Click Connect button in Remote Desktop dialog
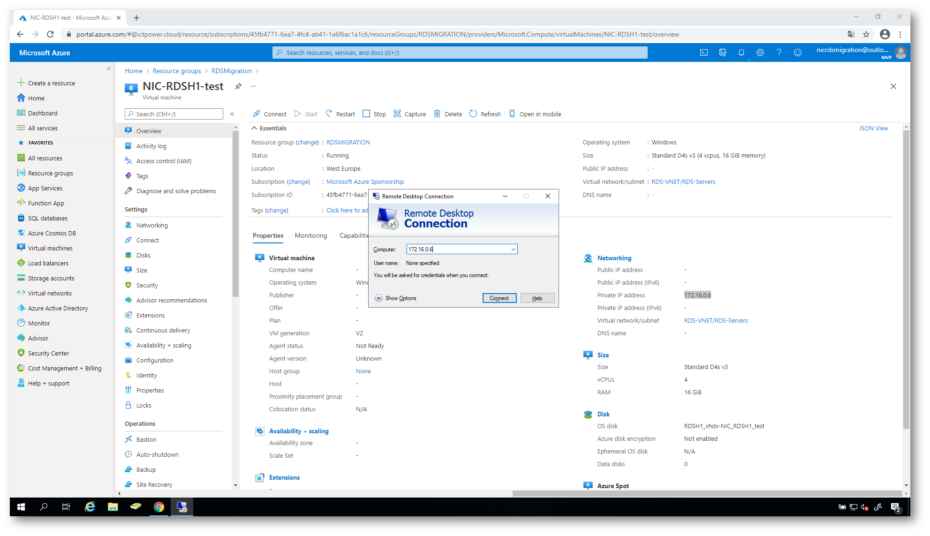The image size is (930, 536). click(x=499, y=298)
